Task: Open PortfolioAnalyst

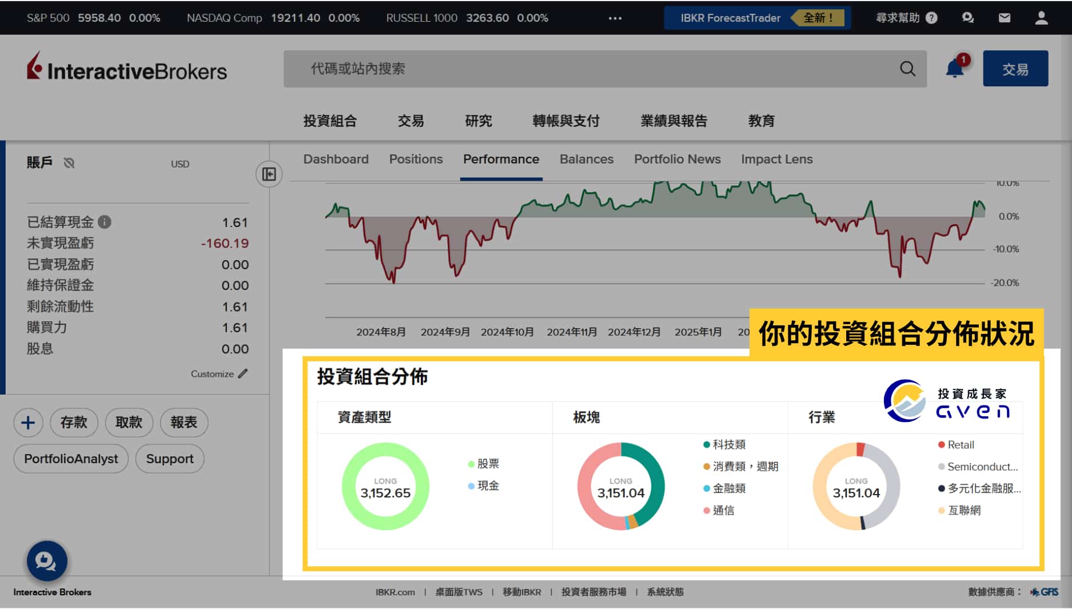Action: pyautogui.click(x=71, y=459)
